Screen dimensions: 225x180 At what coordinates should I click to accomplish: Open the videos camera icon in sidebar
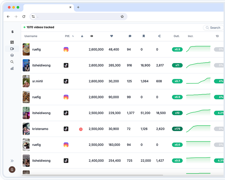pos(12,49)
